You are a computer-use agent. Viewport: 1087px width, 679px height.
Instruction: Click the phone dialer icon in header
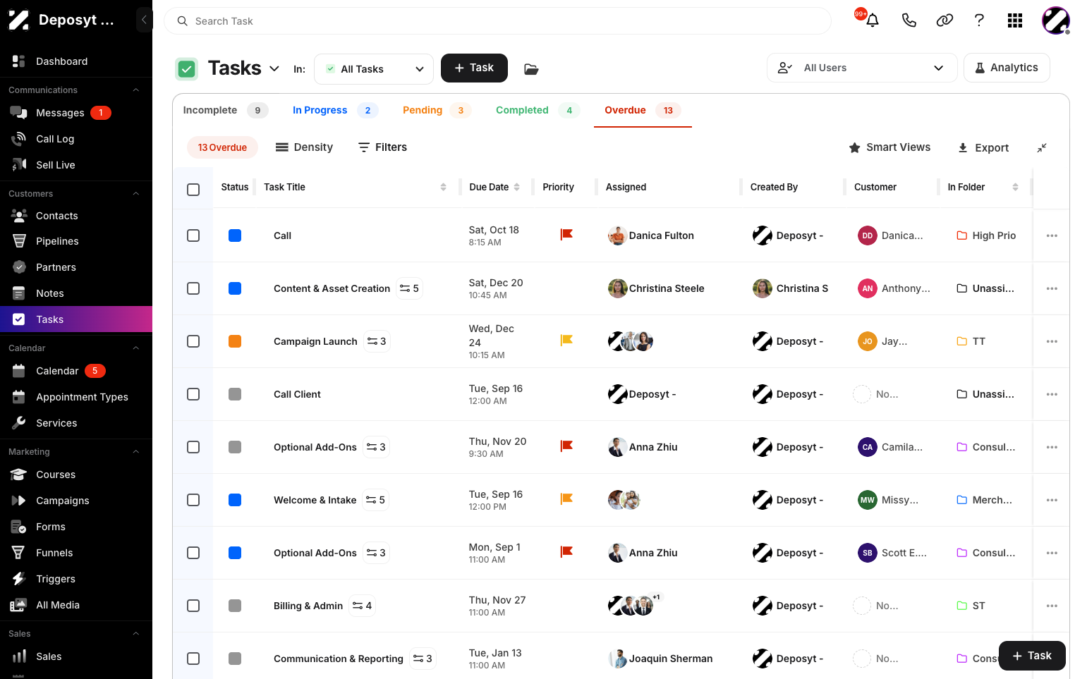click(909, 20)
